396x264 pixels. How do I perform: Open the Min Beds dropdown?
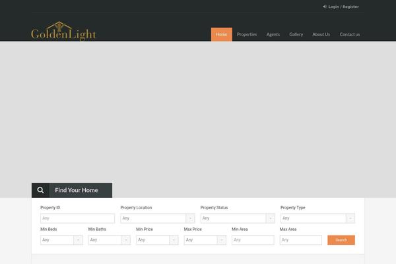61,240
